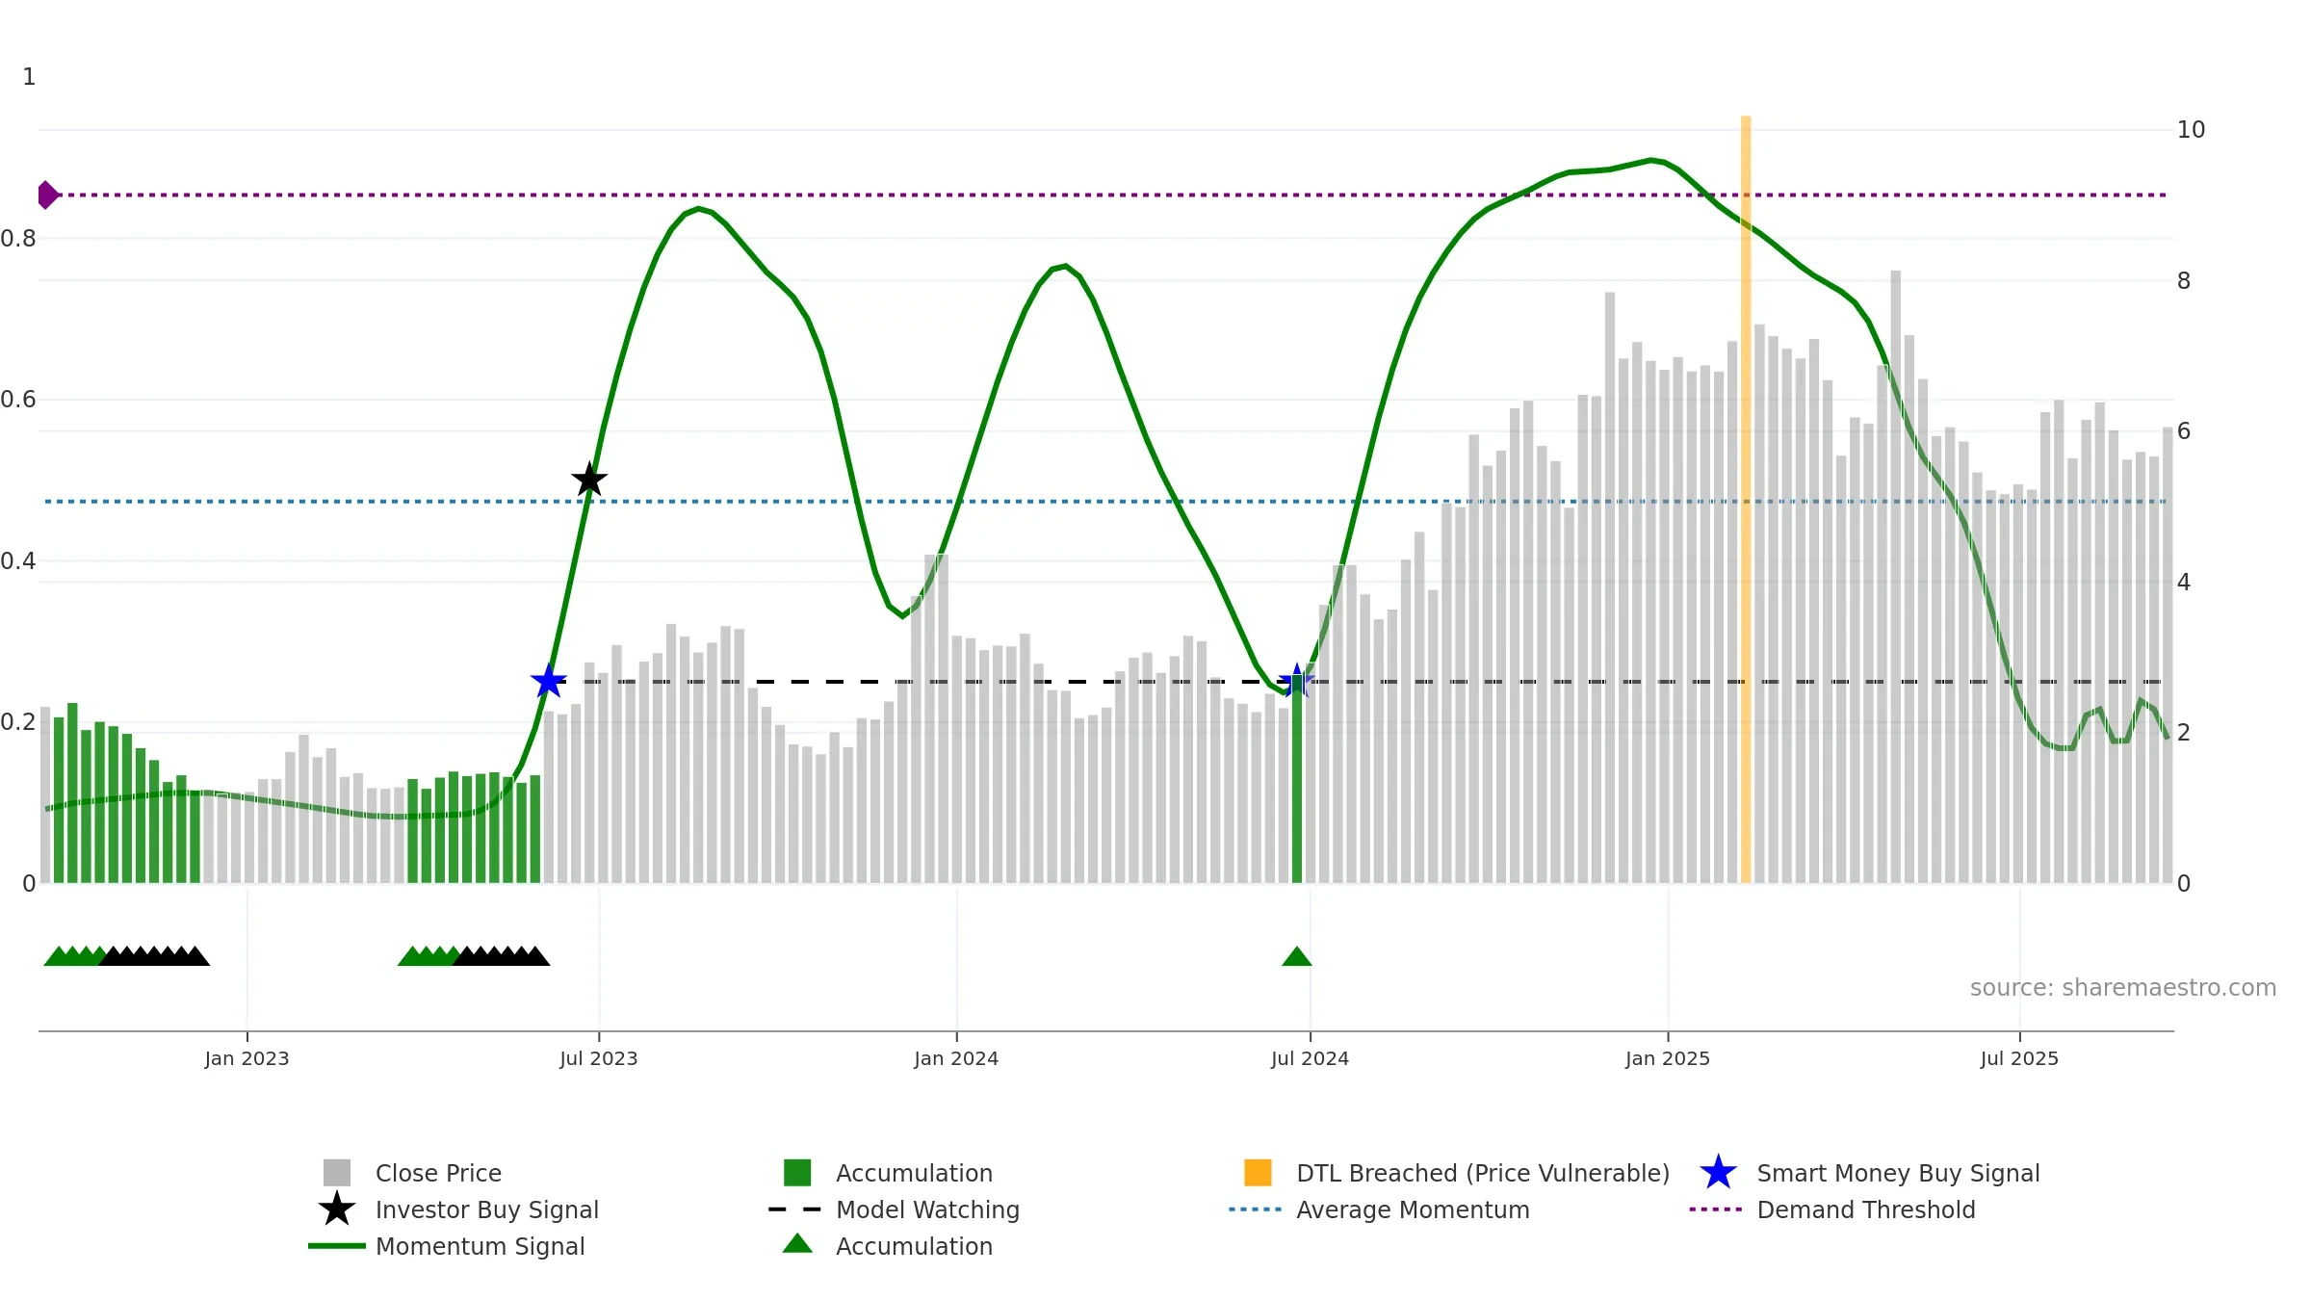
Task: Click the black star icon in legend
Action: [x=337, y=1209]
